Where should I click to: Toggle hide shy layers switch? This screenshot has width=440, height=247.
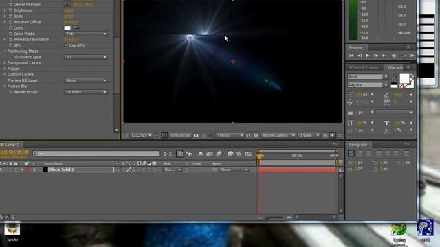pos(200,154)
